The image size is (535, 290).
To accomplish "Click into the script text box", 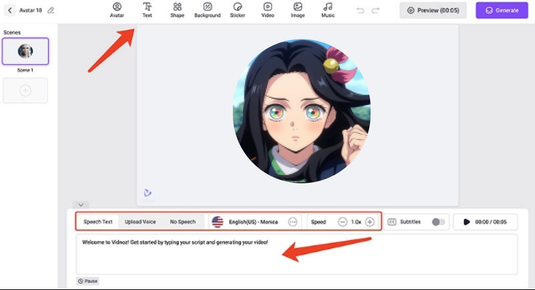I will [296, 254].
